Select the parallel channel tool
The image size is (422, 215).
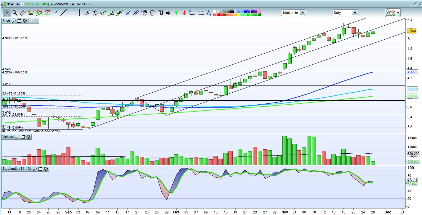click(x=88, y=13)
